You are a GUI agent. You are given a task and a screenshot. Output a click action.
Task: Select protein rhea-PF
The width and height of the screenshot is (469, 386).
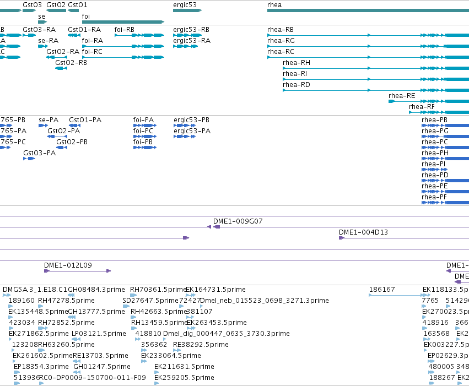[434, 197]
